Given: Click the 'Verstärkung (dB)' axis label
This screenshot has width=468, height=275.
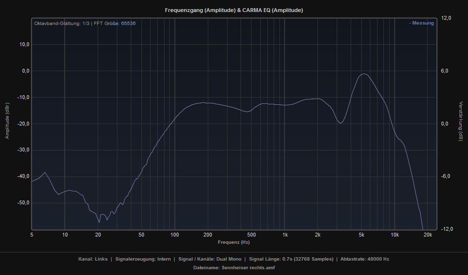Looking at the screenshot, I should click(x=461, y=121).
